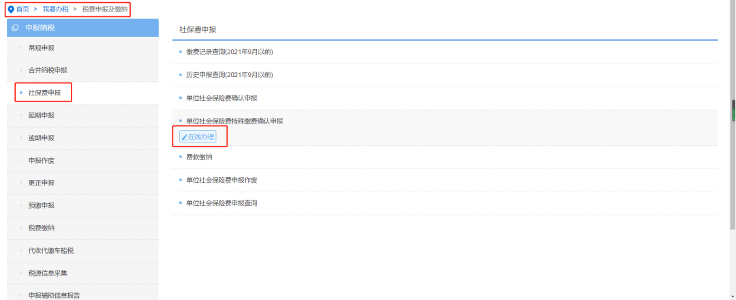Open 我要办税 breadcrumb link
The height and width of the screenshot is (300, 736).
tap(55, 9)
